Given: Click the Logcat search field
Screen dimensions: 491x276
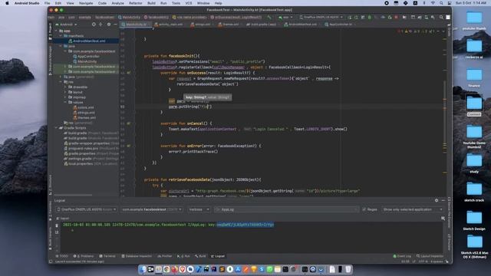Looking at the screenshot, I should (x=286, y=209).
